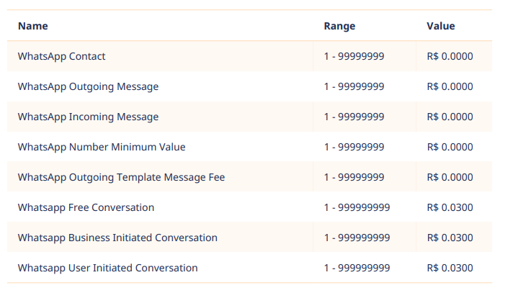
Task: Click Whatsapp User Initiated Conversation's R$ 0.0300 value
Action: point(450,268)
